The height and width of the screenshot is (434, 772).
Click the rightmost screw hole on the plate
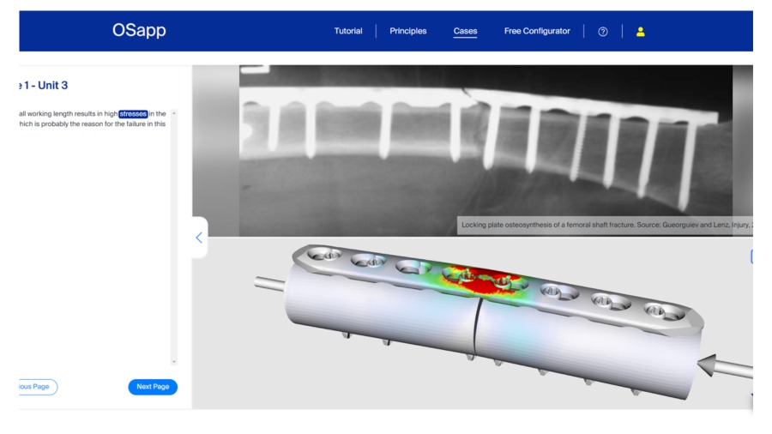coord(657,309)
